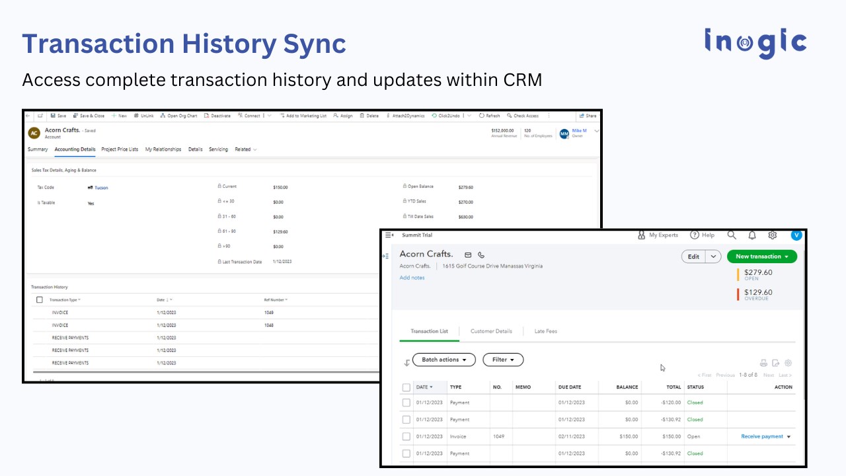This screenshot has height=476, width=846.
Task: Switch to My Relationships tab
Action: [163, 149]
